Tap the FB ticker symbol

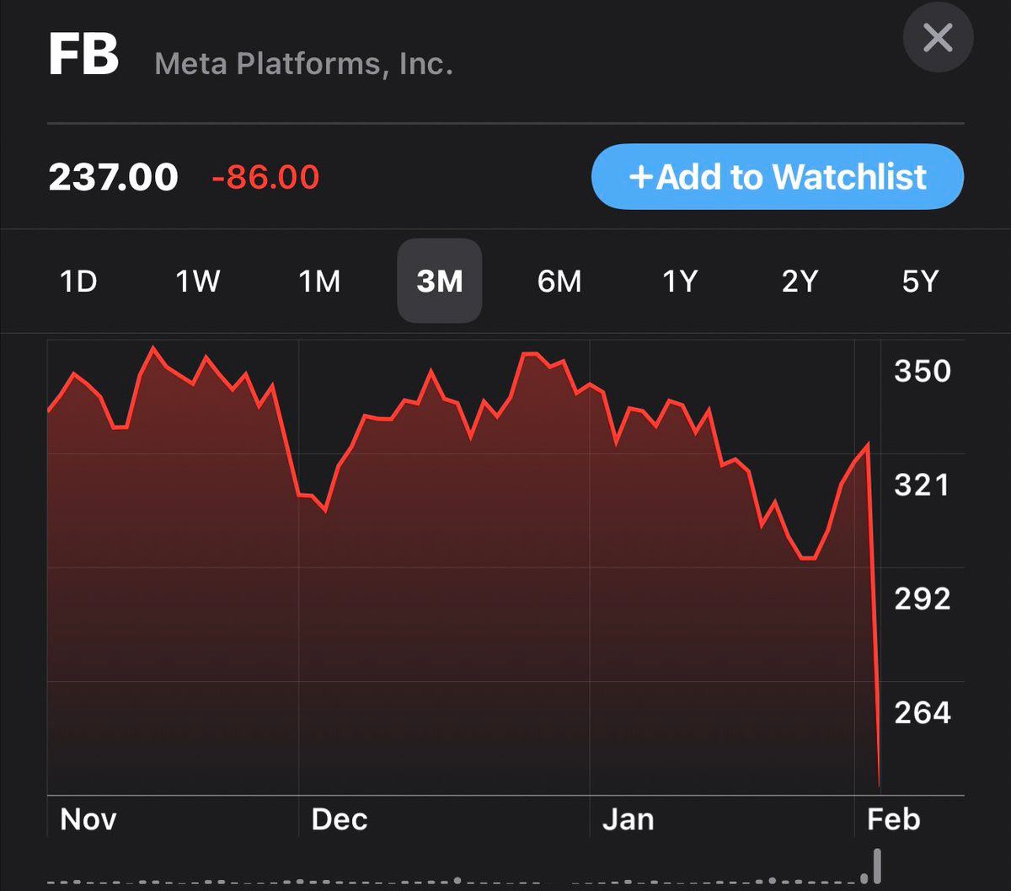click(x=83, y=56)
